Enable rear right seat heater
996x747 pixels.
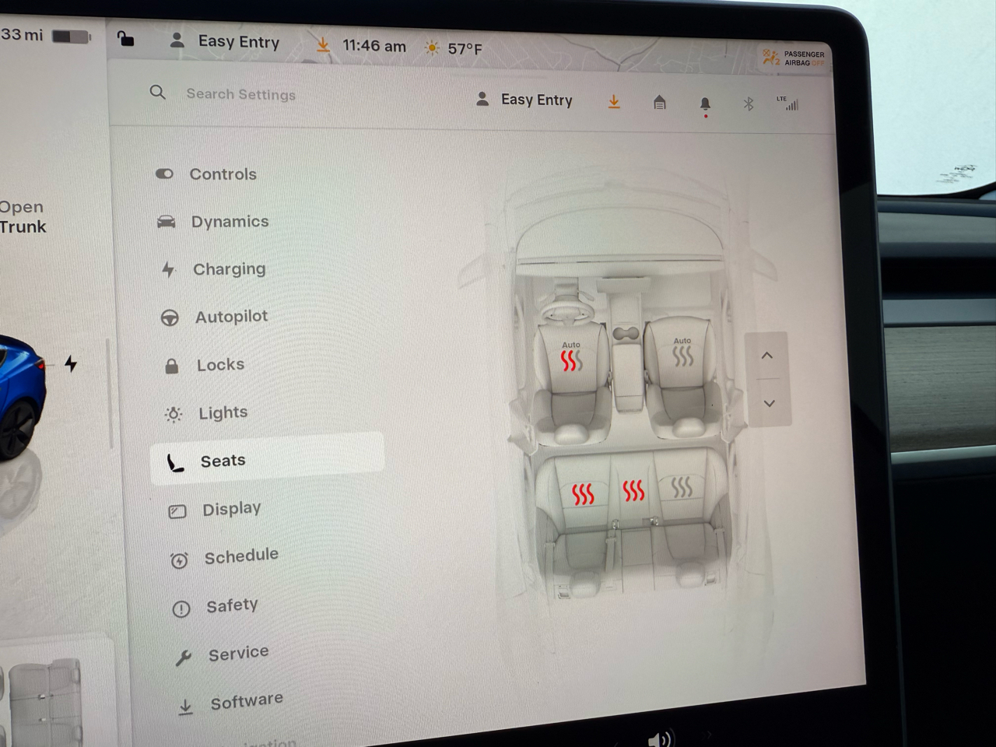point(682,487)
